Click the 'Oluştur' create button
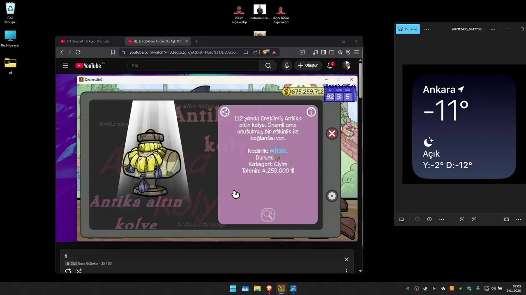This screenshot has height=295, width=526. (308, 66)
